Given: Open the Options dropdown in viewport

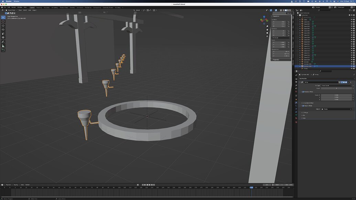Looking at the screenshot, I should (x=290, y=13).
